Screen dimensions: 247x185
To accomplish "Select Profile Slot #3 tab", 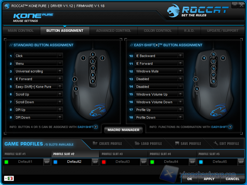I will (x=112, y=154).
